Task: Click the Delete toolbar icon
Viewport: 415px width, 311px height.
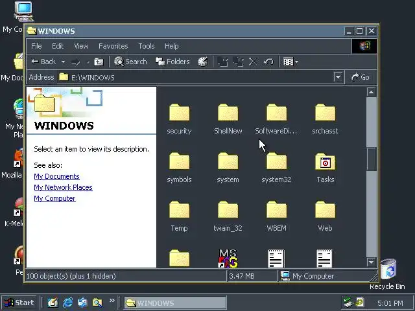Action: [253, 62]
